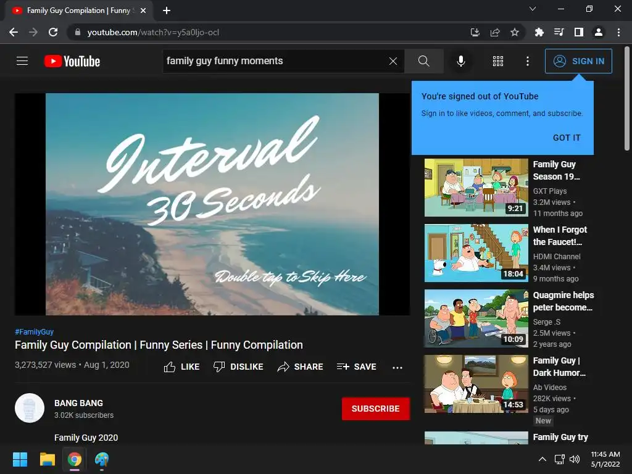This screenshot has height=474, width=632.
Task: Open the BANG BANG channel name link
Action: 78,403
